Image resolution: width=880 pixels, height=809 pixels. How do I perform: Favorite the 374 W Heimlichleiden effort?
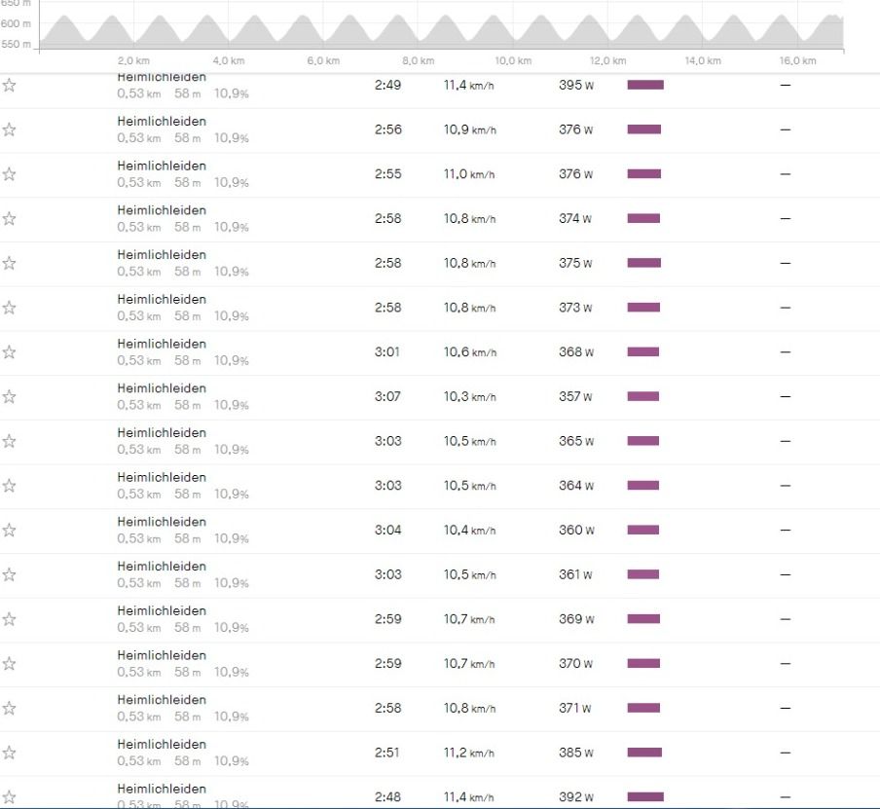[10, 219]
